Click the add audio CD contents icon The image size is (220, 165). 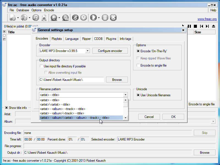tap(24, 18)
